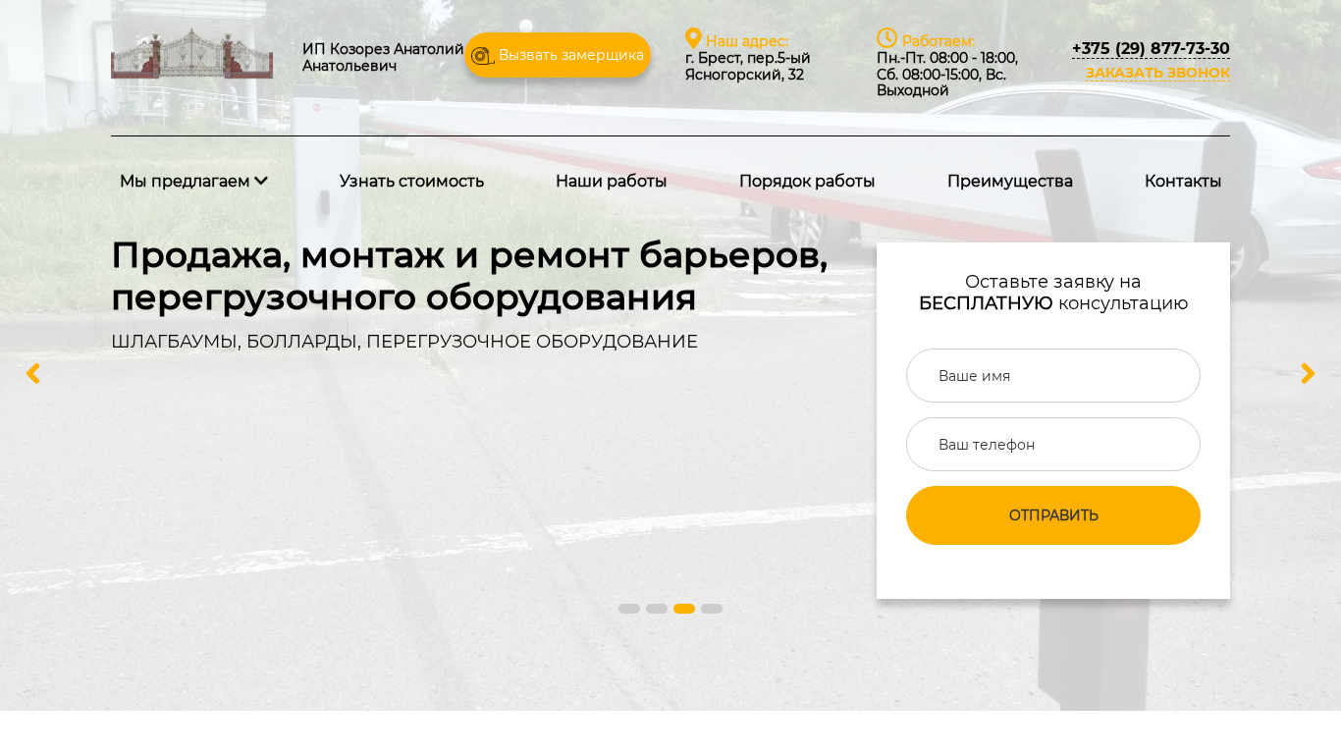Click the ОТПРАВИТЬ submit button
The height and width of the screenshot is (754, 1341).
(1053, 515)
